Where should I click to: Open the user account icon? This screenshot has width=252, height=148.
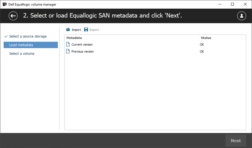coord(241,16)
